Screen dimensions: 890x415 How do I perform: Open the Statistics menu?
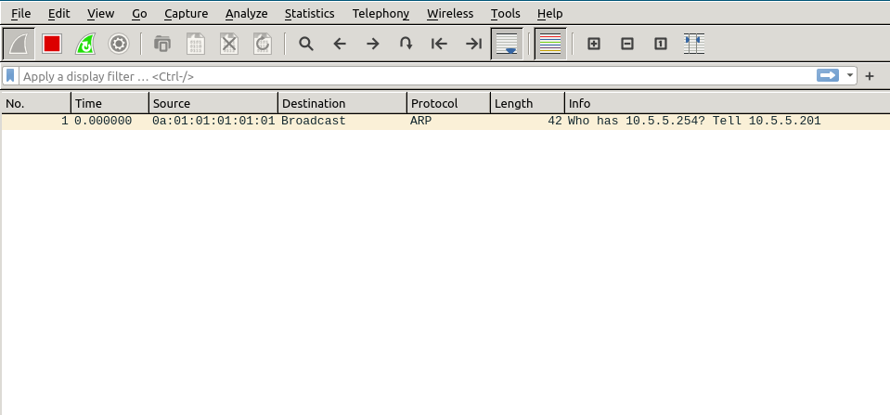tap(311, 14)
